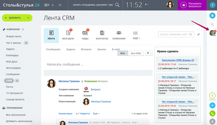
Task: Open the green phone call icon
Action: (212, 113)
